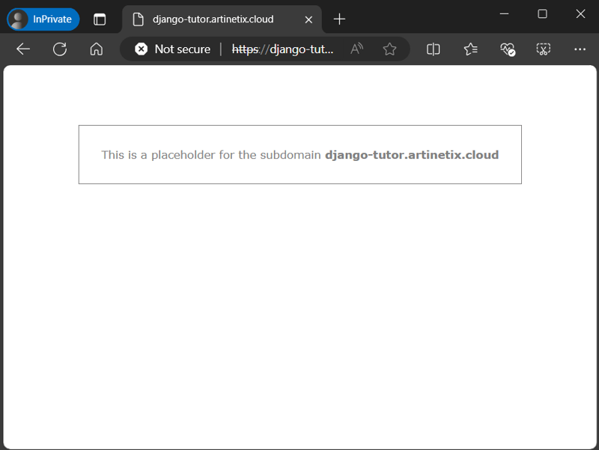
Task: Minimize the browser window
Action: 504,13
